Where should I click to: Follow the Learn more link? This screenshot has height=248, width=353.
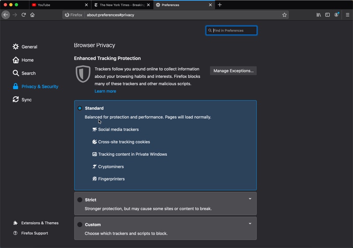pos(105,91)
